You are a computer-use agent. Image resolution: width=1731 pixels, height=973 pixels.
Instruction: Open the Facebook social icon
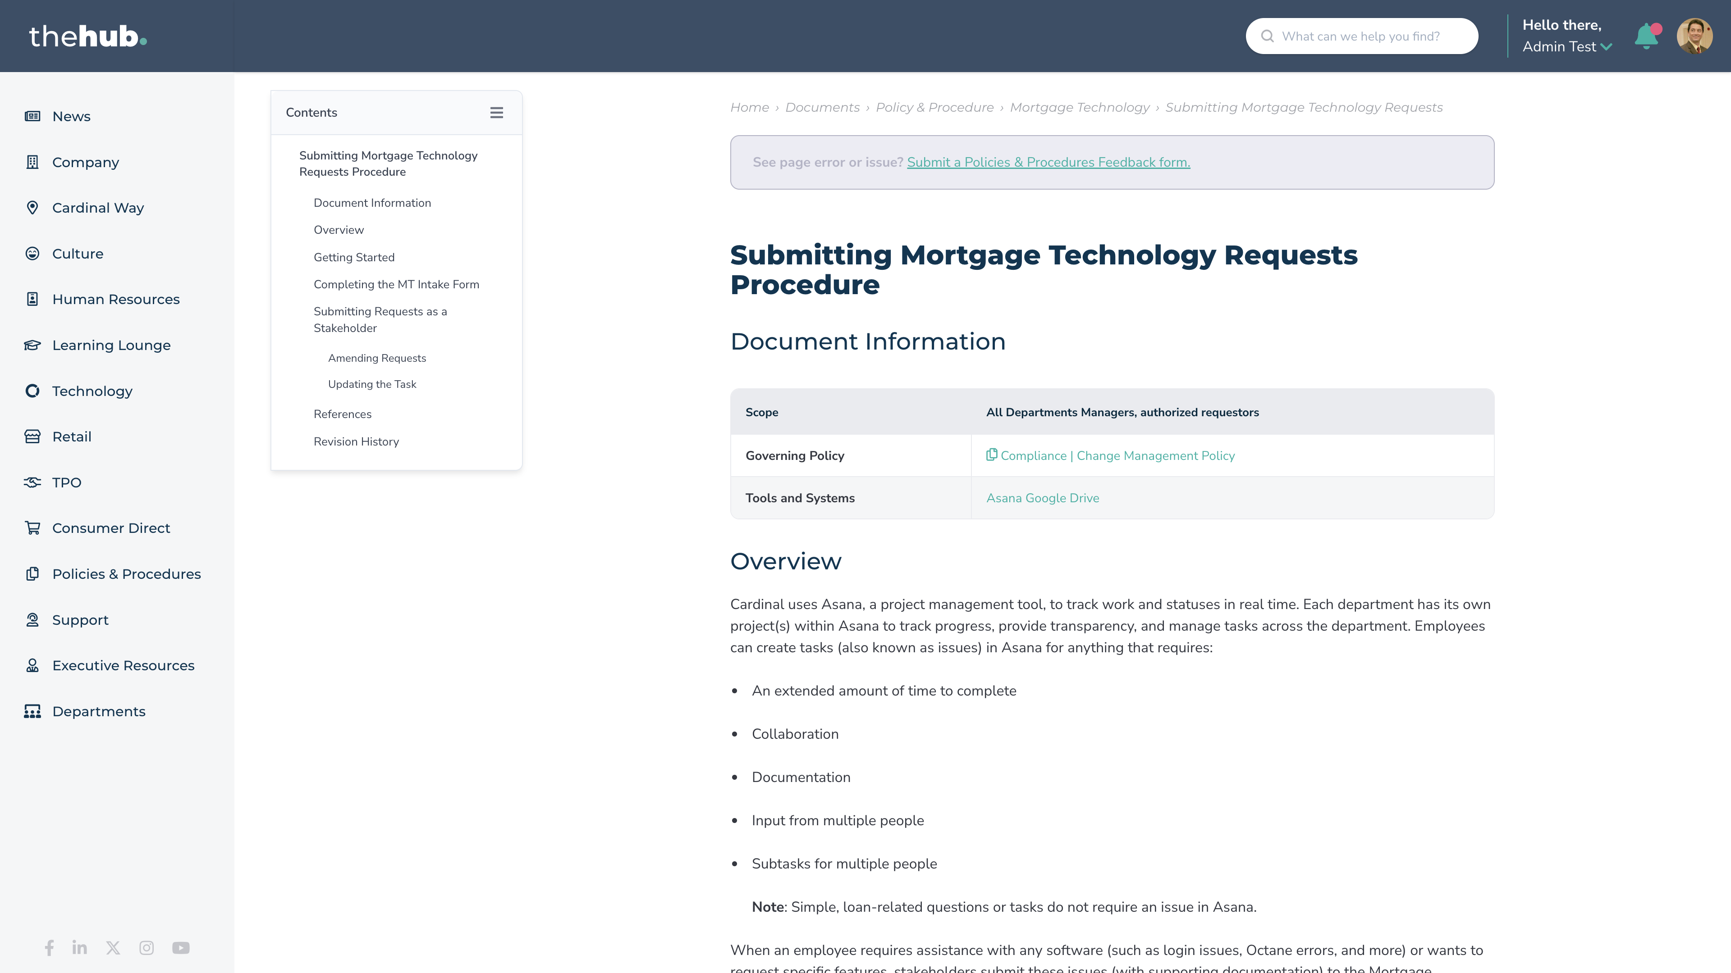pos(49,947)
